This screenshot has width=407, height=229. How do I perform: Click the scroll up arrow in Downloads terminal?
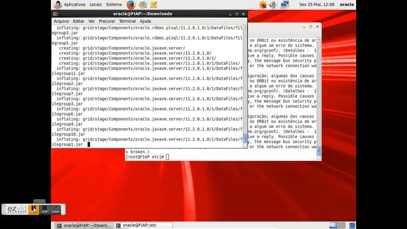[x=245, y=27]
